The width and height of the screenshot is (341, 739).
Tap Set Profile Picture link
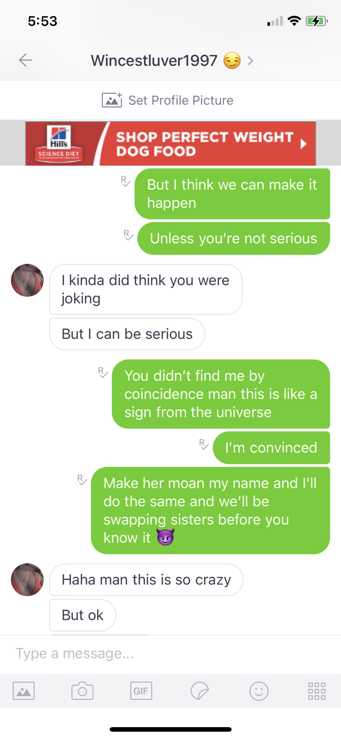tap(181, 100)
